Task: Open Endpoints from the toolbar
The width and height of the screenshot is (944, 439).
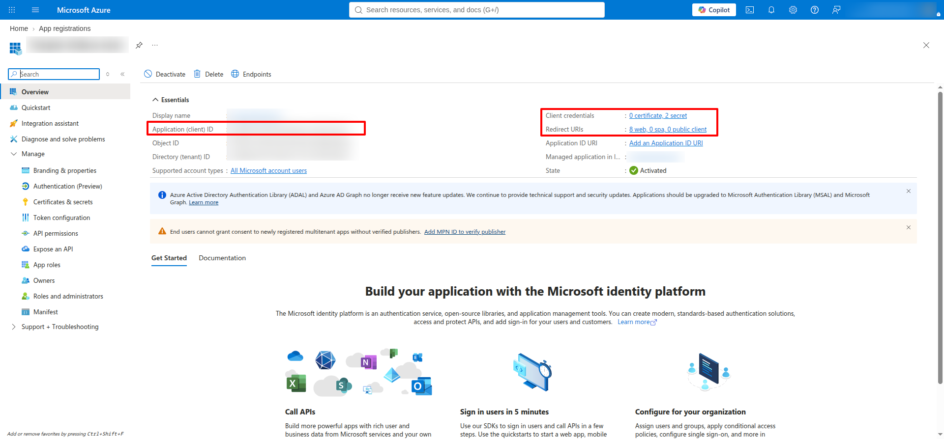Action: point(251,74)
